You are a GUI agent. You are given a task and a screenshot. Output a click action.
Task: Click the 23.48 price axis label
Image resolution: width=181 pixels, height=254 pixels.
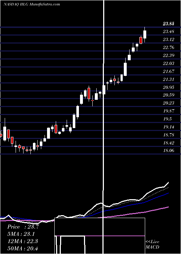(x=169, y=32)
